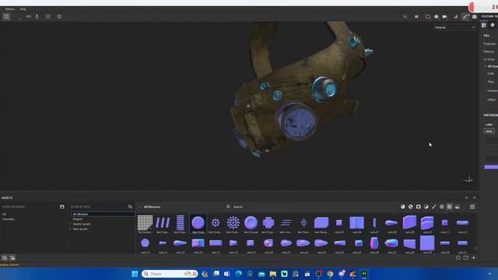This screenshot has height=280, width=498.
Task: Filter assets by filters half-circle icon
Action: (426, 207)
